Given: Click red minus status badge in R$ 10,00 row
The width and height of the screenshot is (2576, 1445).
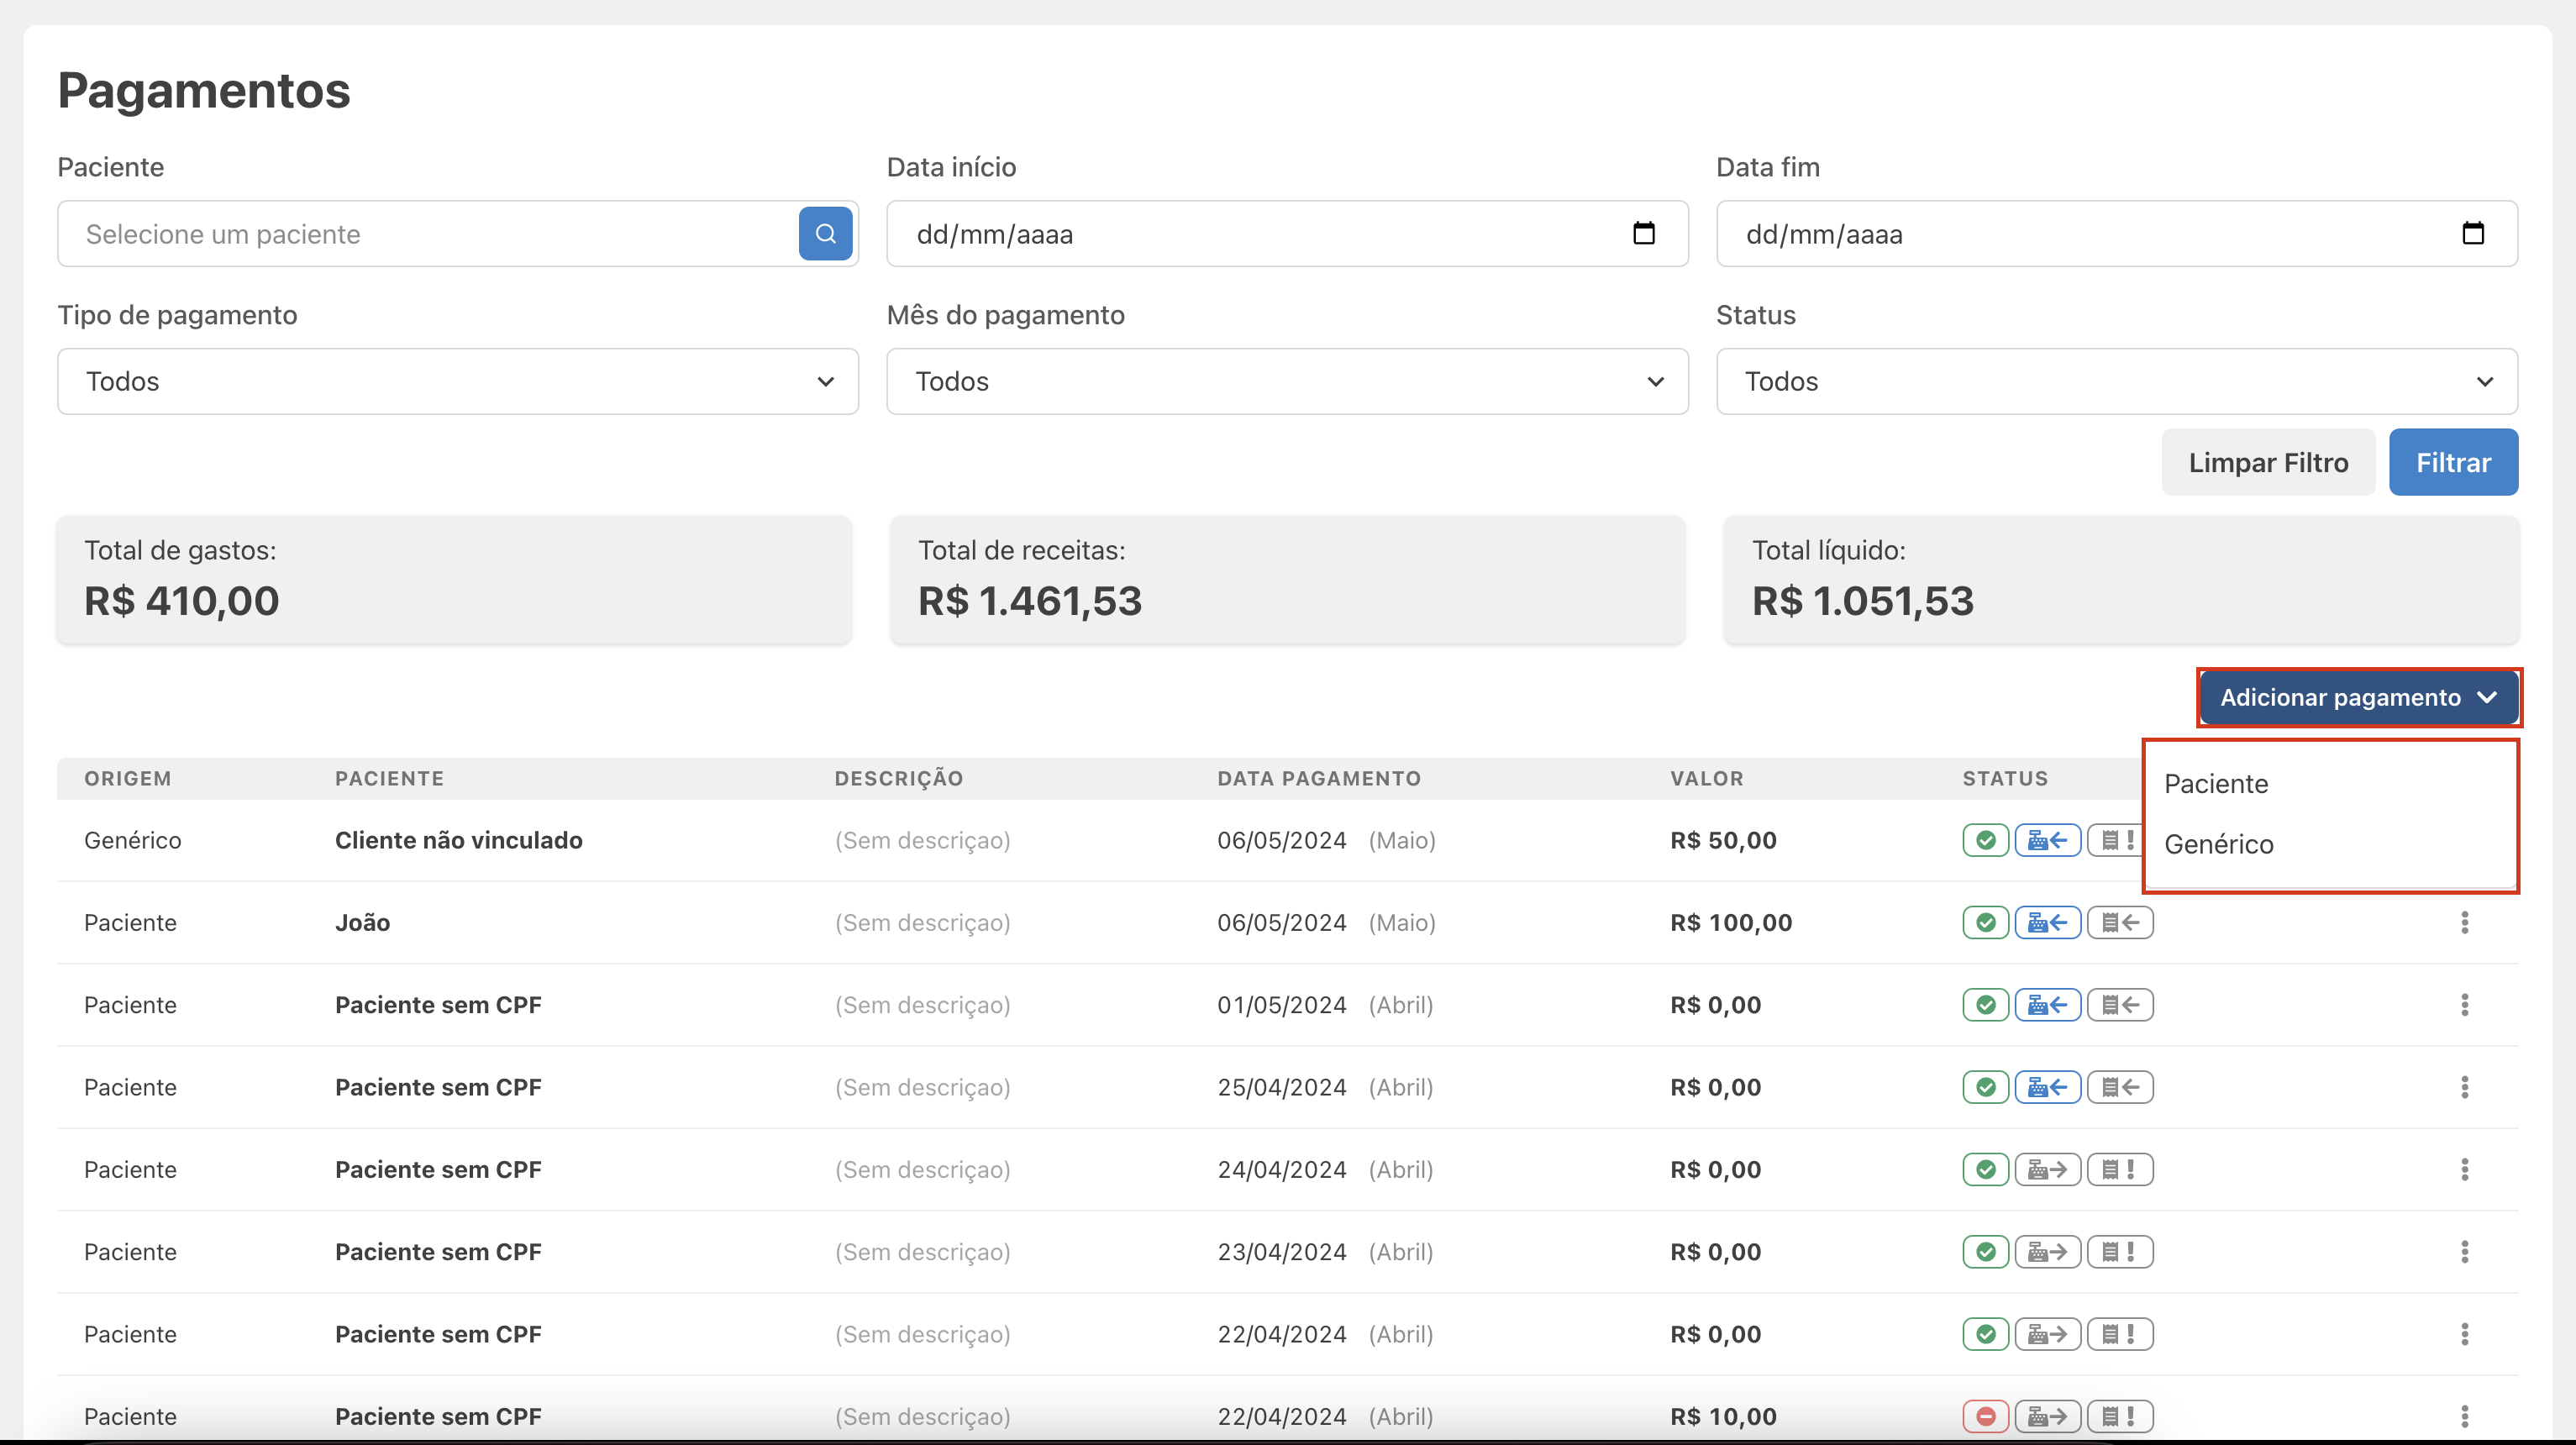Looking at the screenshot, I should coord(1986,1416).
